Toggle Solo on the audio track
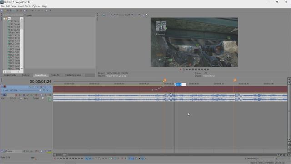The image size is (291, 164). pyautogui.click(x=45, y=95)
